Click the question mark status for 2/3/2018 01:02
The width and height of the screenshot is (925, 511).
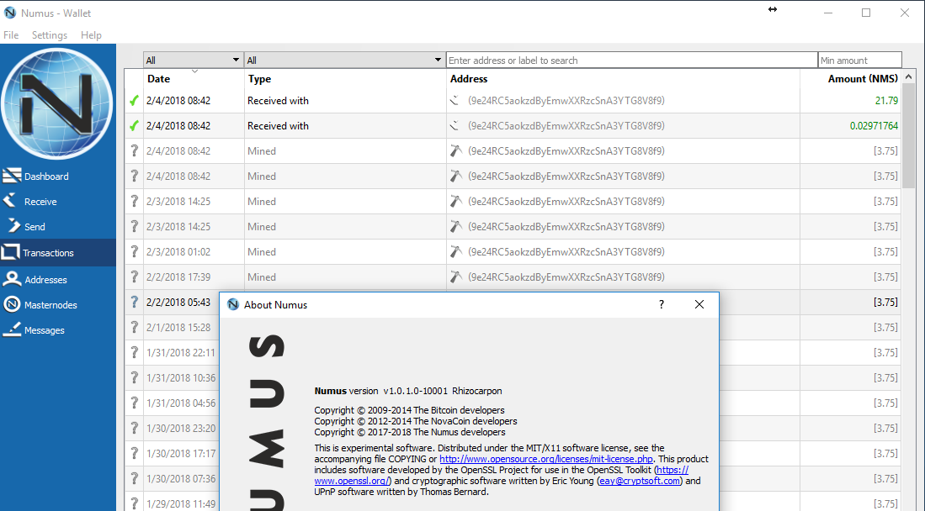[134, 251]
